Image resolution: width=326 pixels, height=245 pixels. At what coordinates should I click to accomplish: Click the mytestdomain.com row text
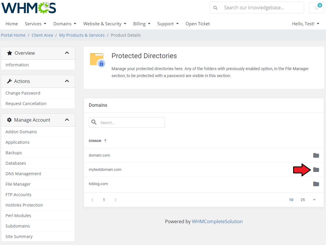[105, 170]
